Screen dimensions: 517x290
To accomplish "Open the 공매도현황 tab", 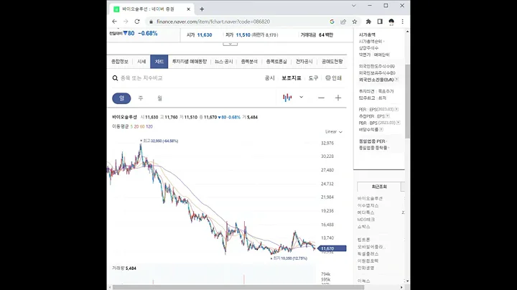I will [332, 62].
